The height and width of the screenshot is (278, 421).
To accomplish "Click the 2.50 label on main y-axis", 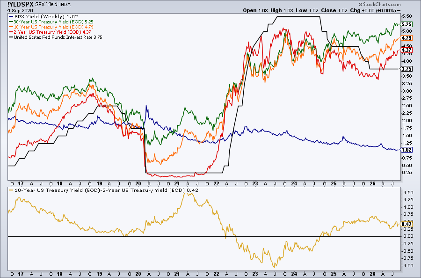I will [407, 106].
